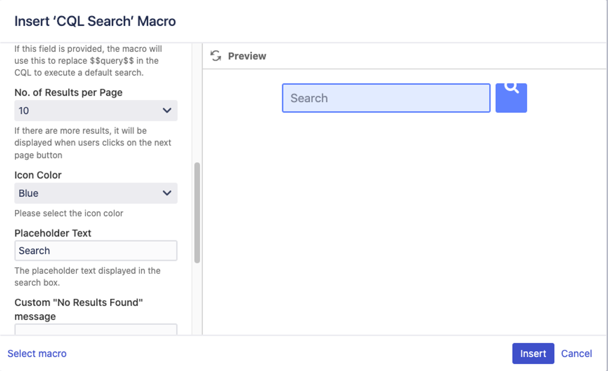Image resolution: width=608 pixels, height=371 pixels.
Task: Focus the Placeholder Text input field
Action: click(x=96, y=251)
